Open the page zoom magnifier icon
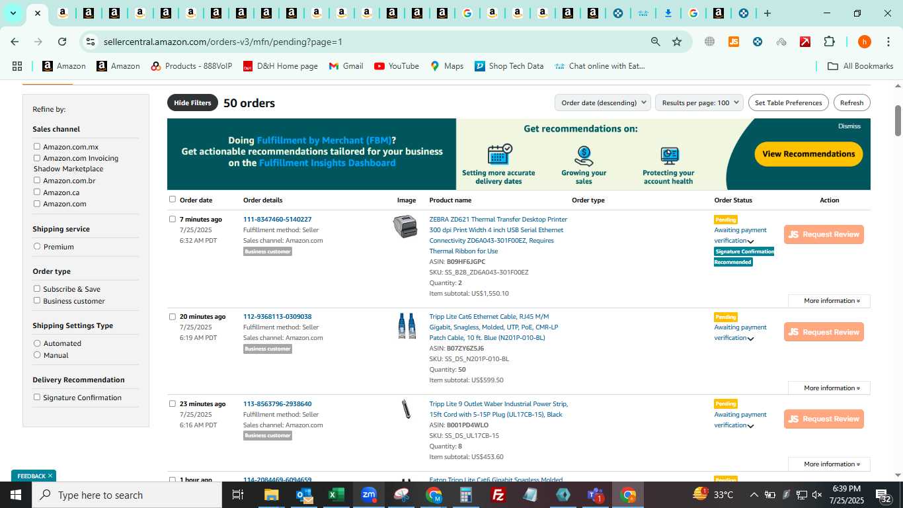 655,42
